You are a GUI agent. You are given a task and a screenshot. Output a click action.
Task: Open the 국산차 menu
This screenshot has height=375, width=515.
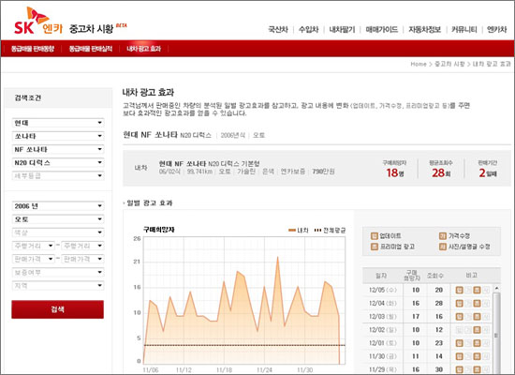click(278, 30)
